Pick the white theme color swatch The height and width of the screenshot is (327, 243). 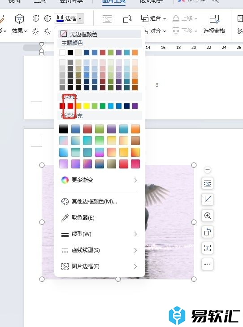pyautogui.click(x=62, y=53)
